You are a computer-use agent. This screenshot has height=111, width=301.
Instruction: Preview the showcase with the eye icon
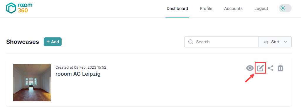pyautogui.click(x=250, y=68)
